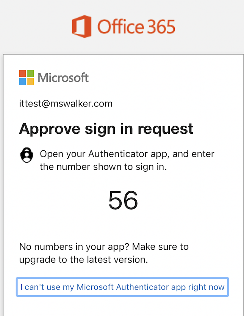Click the gray Microsoft wordmark
The width and height of the screenshot is (244, 316).
tap(63, 78)
